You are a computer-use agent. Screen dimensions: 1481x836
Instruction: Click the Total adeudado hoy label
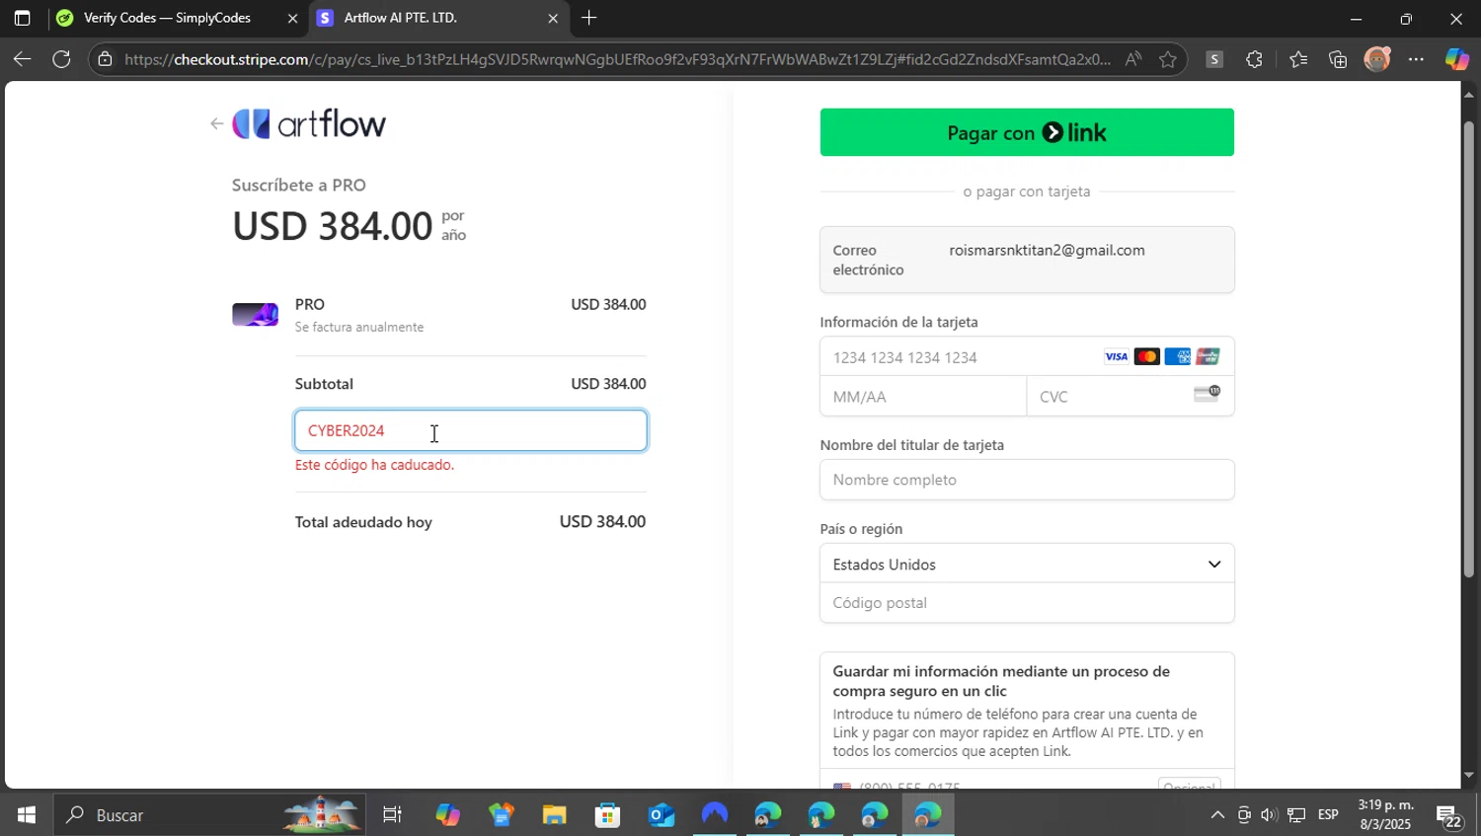click(363, 522)
